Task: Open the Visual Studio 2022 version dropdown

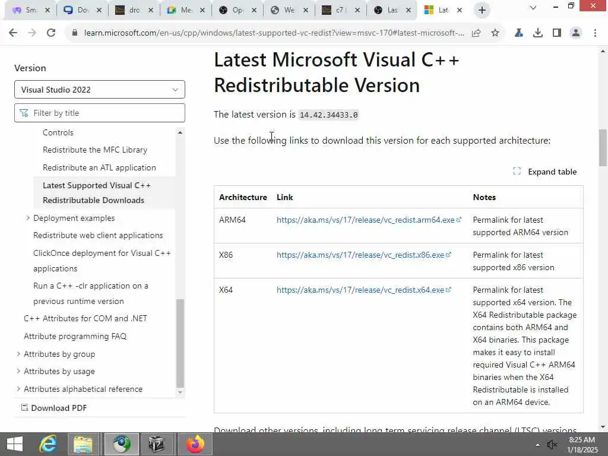Action: click(100, 90)
